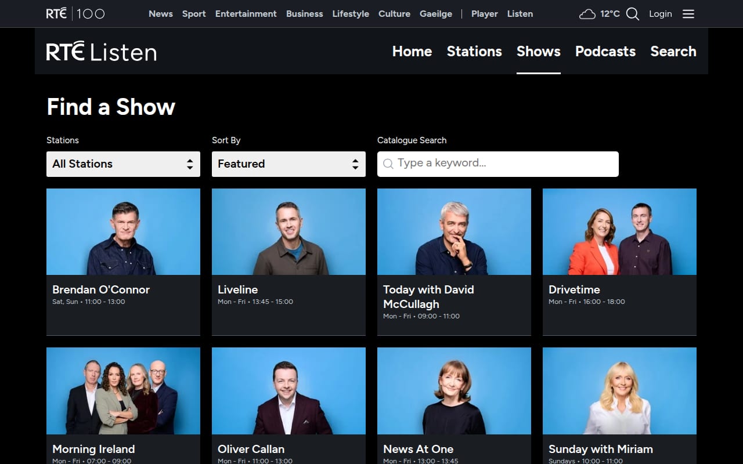Click the Find a Show heading

coord(111,107)
